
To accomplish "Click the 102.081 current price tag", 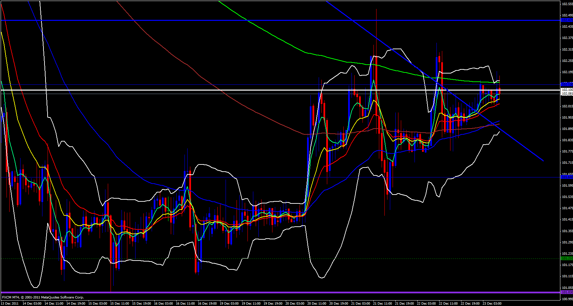I will (x=567, y=94).
